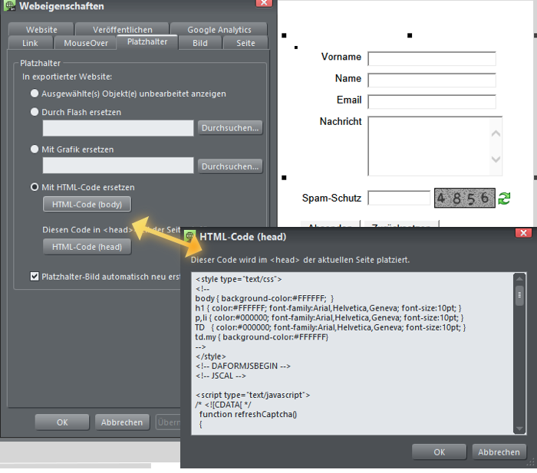Choose 'Mit Grafik ersetzen' radio option
This screenshot has width=537, height=473.
(x=35, y=149)
